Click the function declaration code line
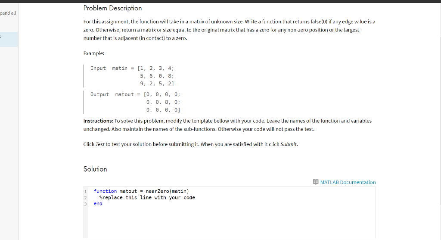441x240 pixels. 141,191
